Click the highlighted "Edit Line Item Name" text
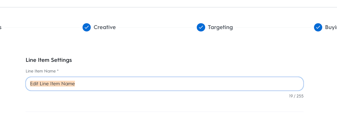 coord(52,84)
